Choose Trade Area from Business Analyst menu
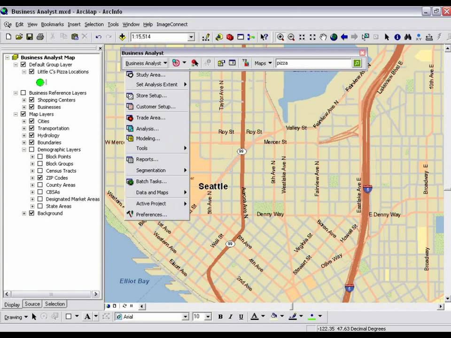 (x=157, y=117)
